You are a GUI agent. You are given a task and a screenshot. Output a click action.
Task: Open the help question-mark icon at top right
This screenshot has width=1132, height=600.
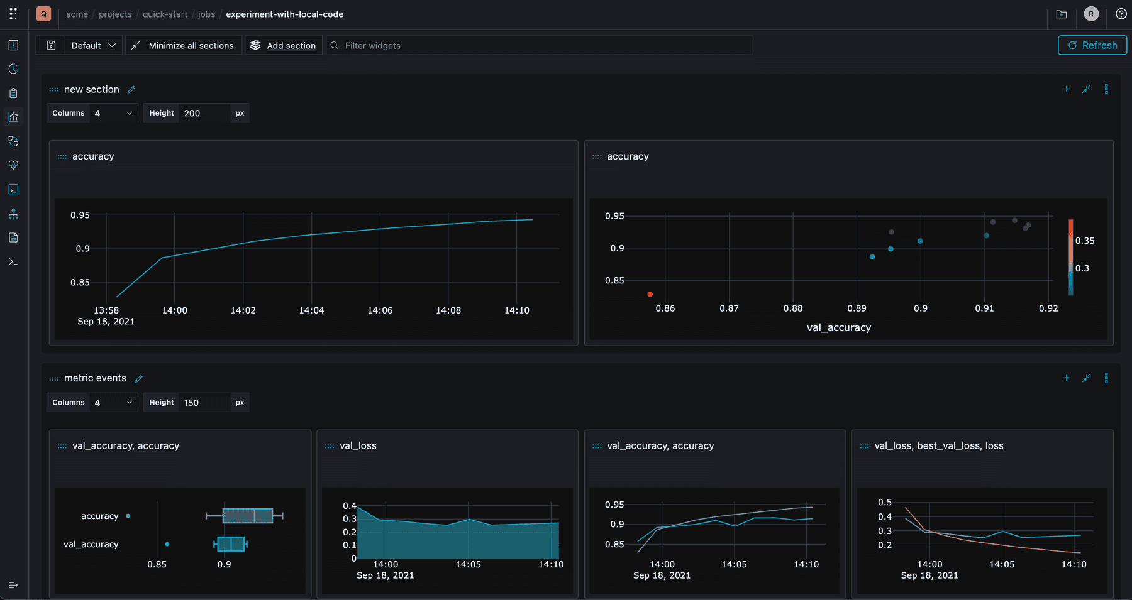[1121, 14]
